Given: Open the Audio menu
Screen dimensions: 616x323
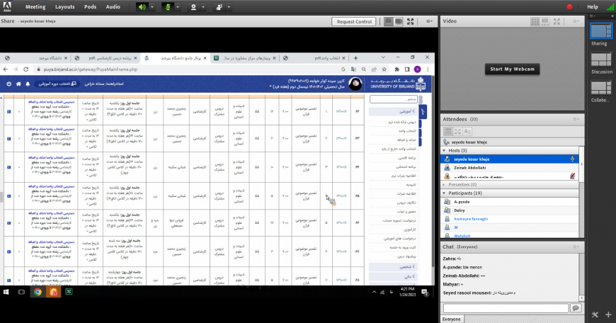Looking at the screenshot, I should [113, 6].
